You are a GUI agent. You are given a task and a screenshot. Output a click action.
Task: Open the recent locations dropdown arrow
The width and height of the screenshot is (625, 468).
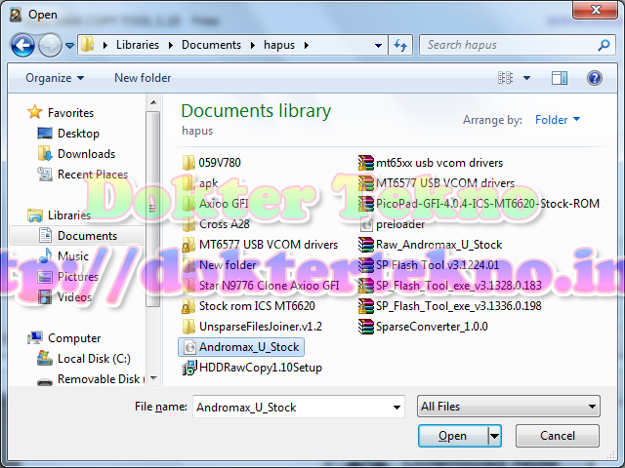(x=69, y=46)
